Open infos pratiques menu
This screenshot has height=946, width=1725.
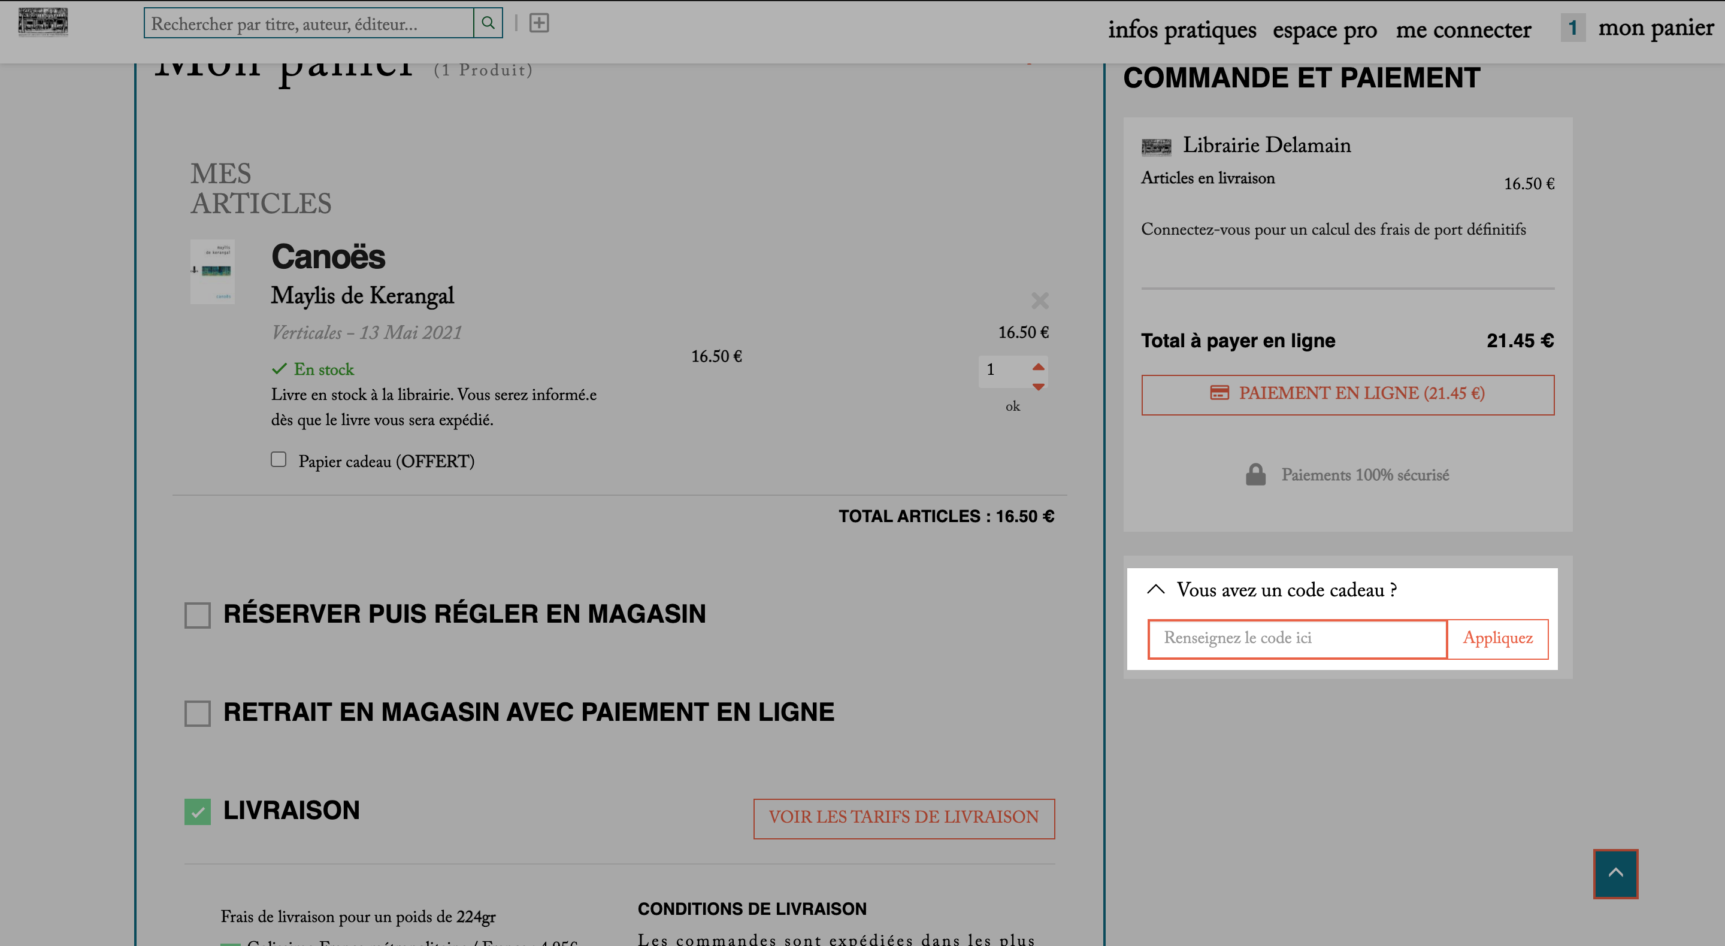pyautogui.click(x=1182, y=29)
